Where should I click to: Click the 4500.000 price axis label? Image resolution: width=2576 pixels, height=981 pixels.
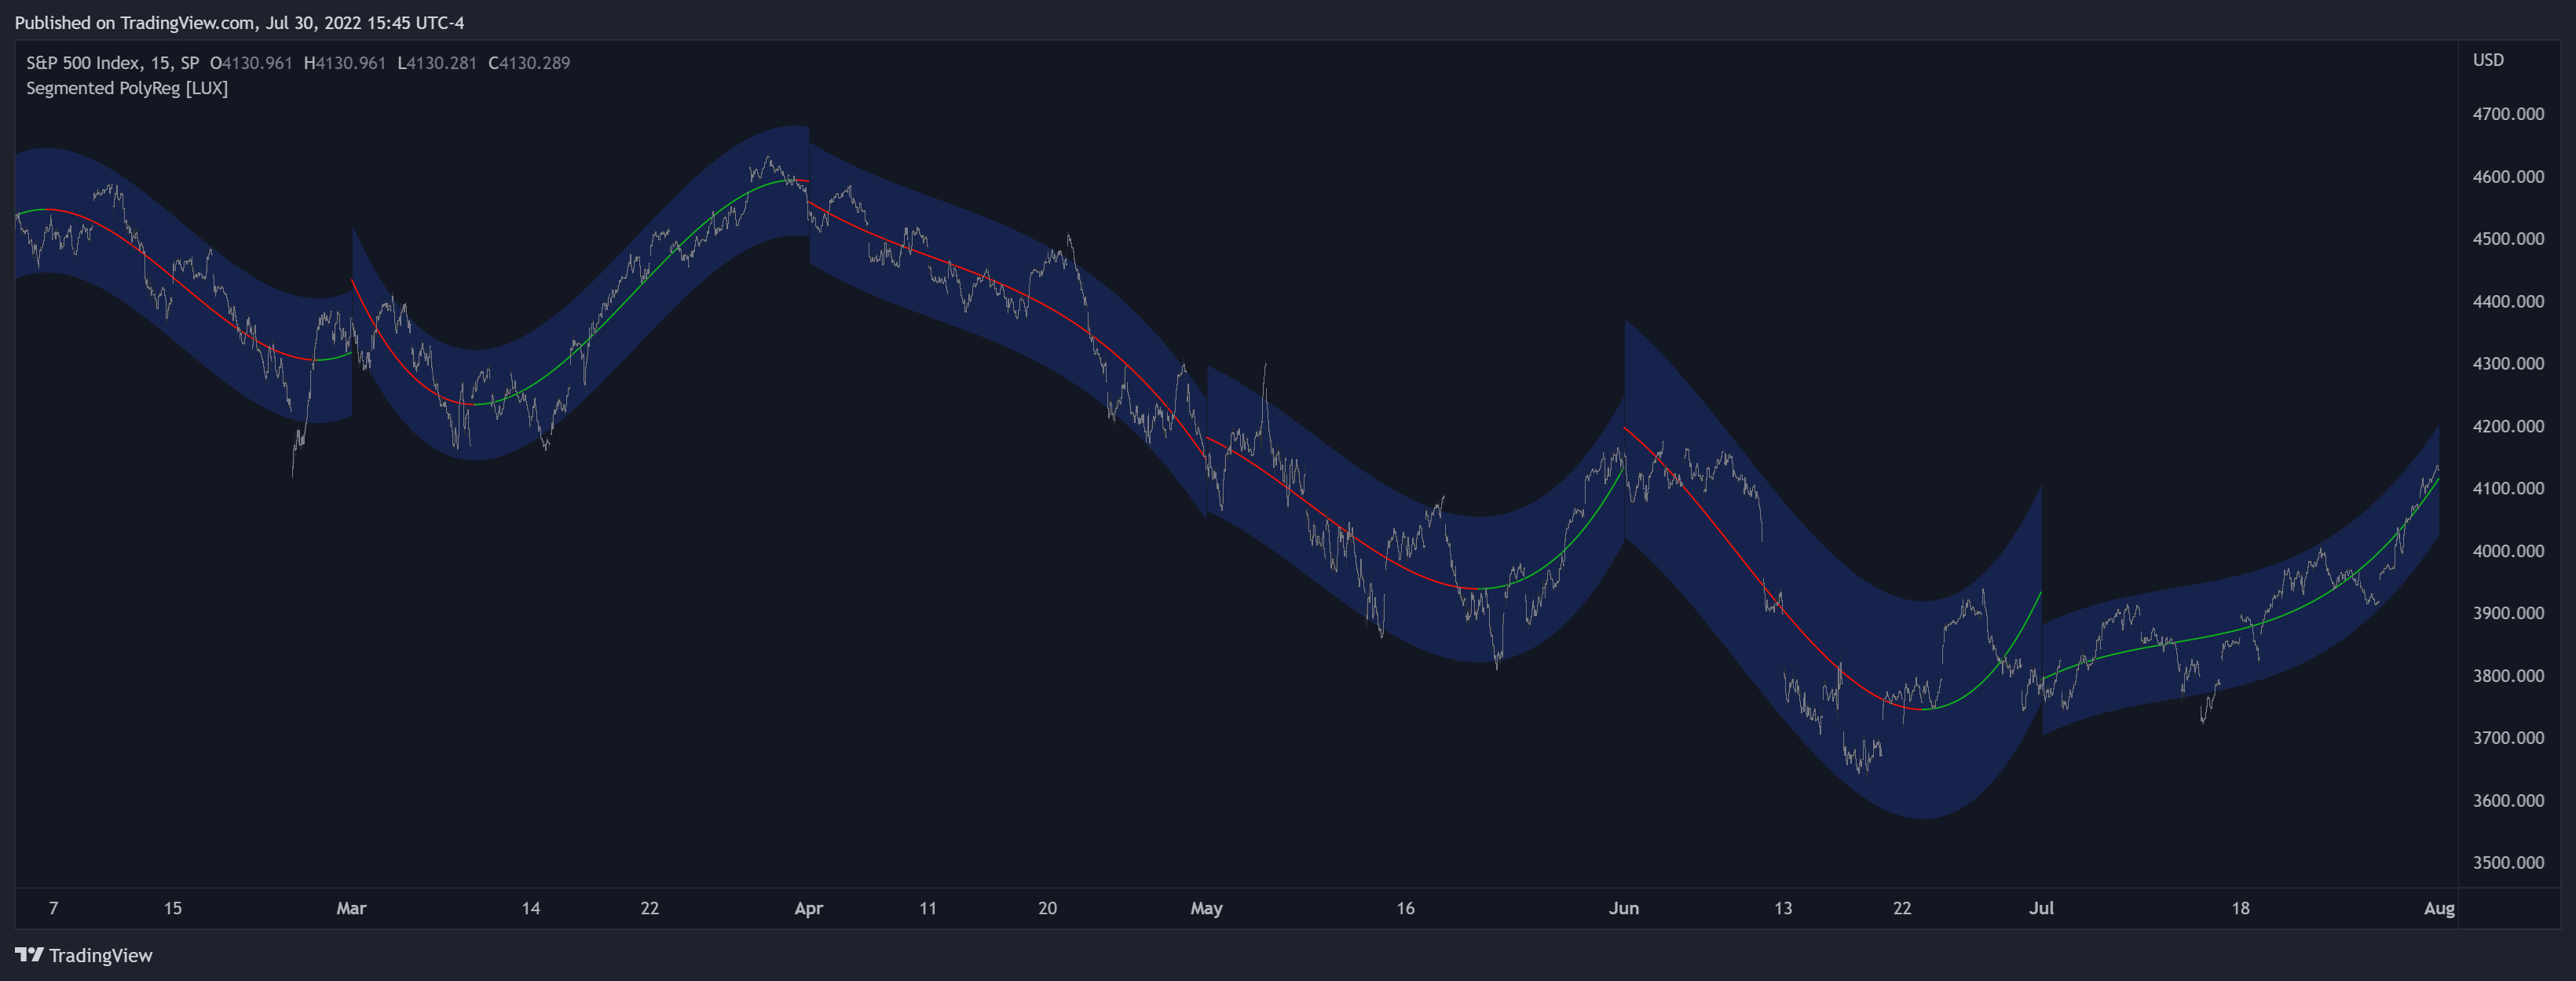(x=2508, y=239)
